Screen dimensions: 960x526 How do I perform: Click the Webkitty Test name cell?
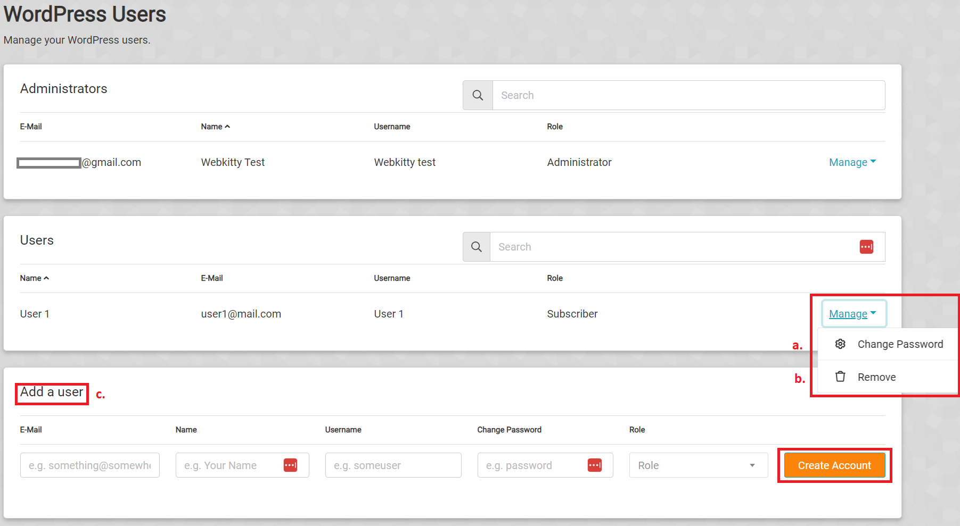pyautogui.click(x=233, y=162)
